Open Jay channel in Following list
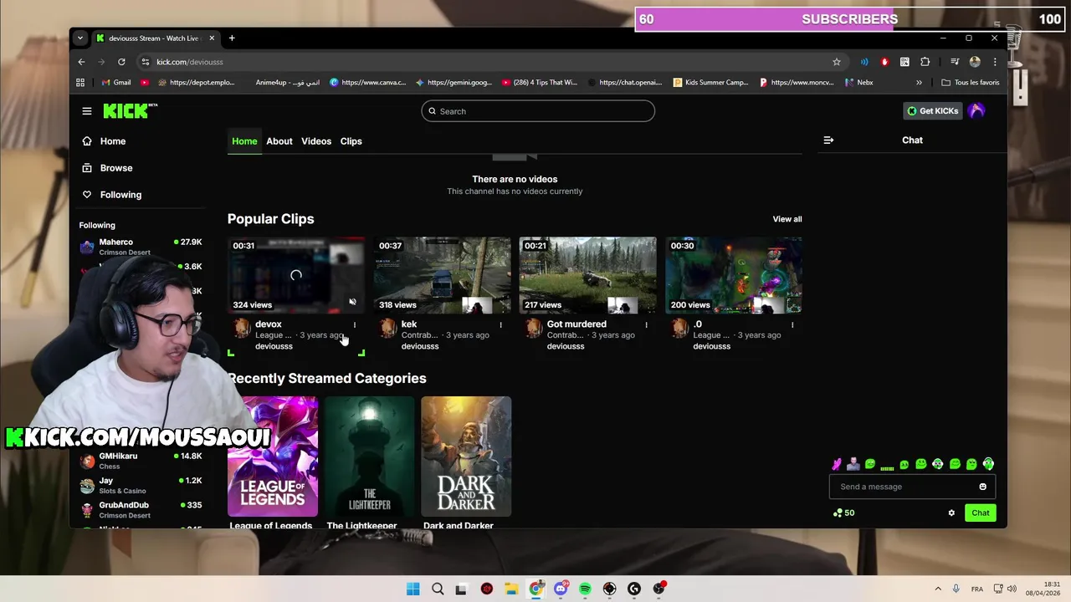 141,485
